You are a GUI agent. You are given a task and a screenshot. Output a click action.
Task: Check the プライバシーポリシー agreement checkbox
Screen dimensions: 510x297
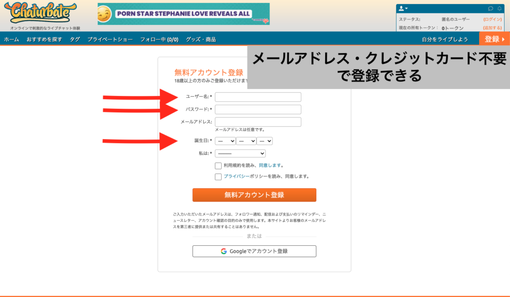click(218, 176)
